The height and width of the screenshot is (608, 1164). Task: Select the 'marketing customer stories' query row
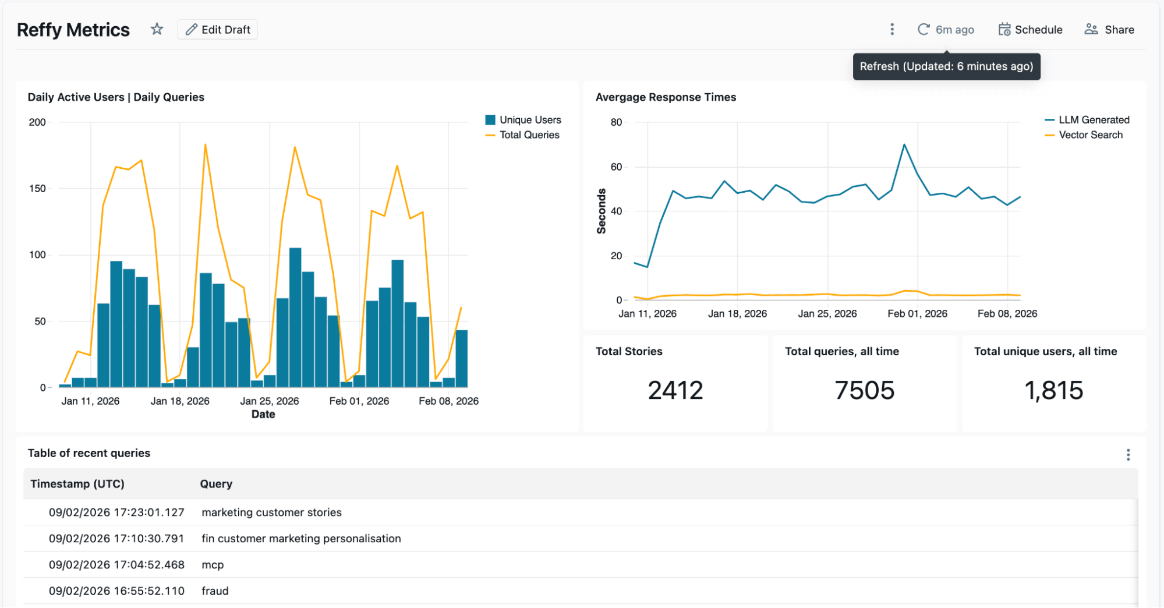click(271, 512)
